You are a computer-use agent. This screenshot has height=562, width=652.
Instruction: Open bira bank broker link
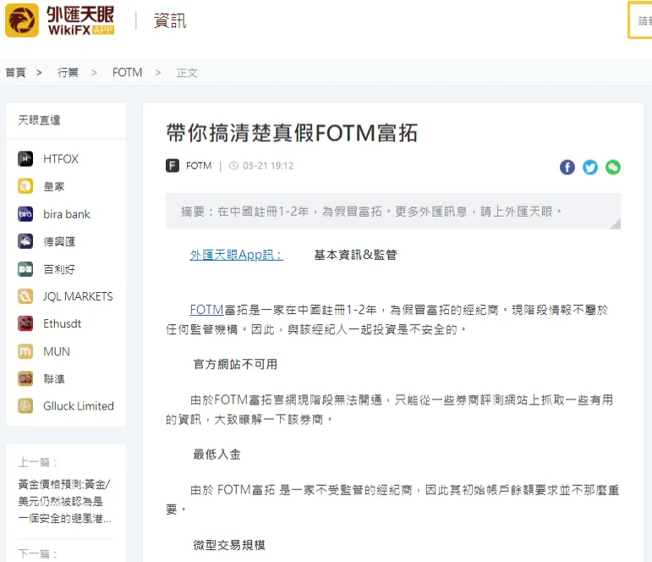click(67, 214)
